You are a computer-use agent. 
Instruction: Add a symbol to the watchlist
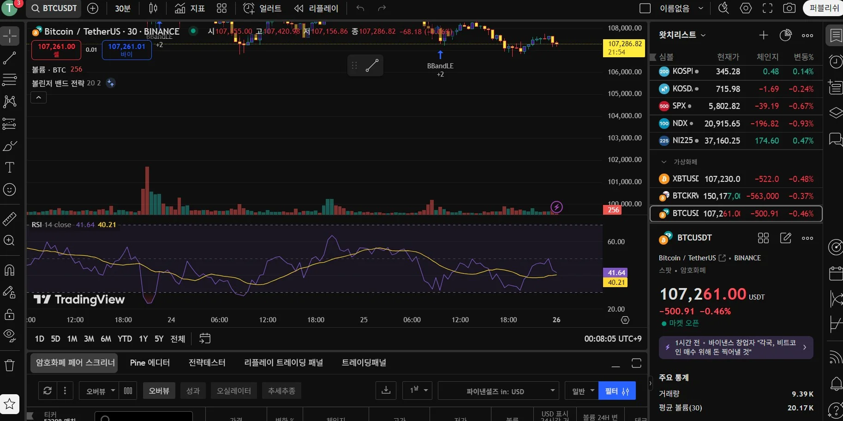pyautogui.click(x=764, y=35)
